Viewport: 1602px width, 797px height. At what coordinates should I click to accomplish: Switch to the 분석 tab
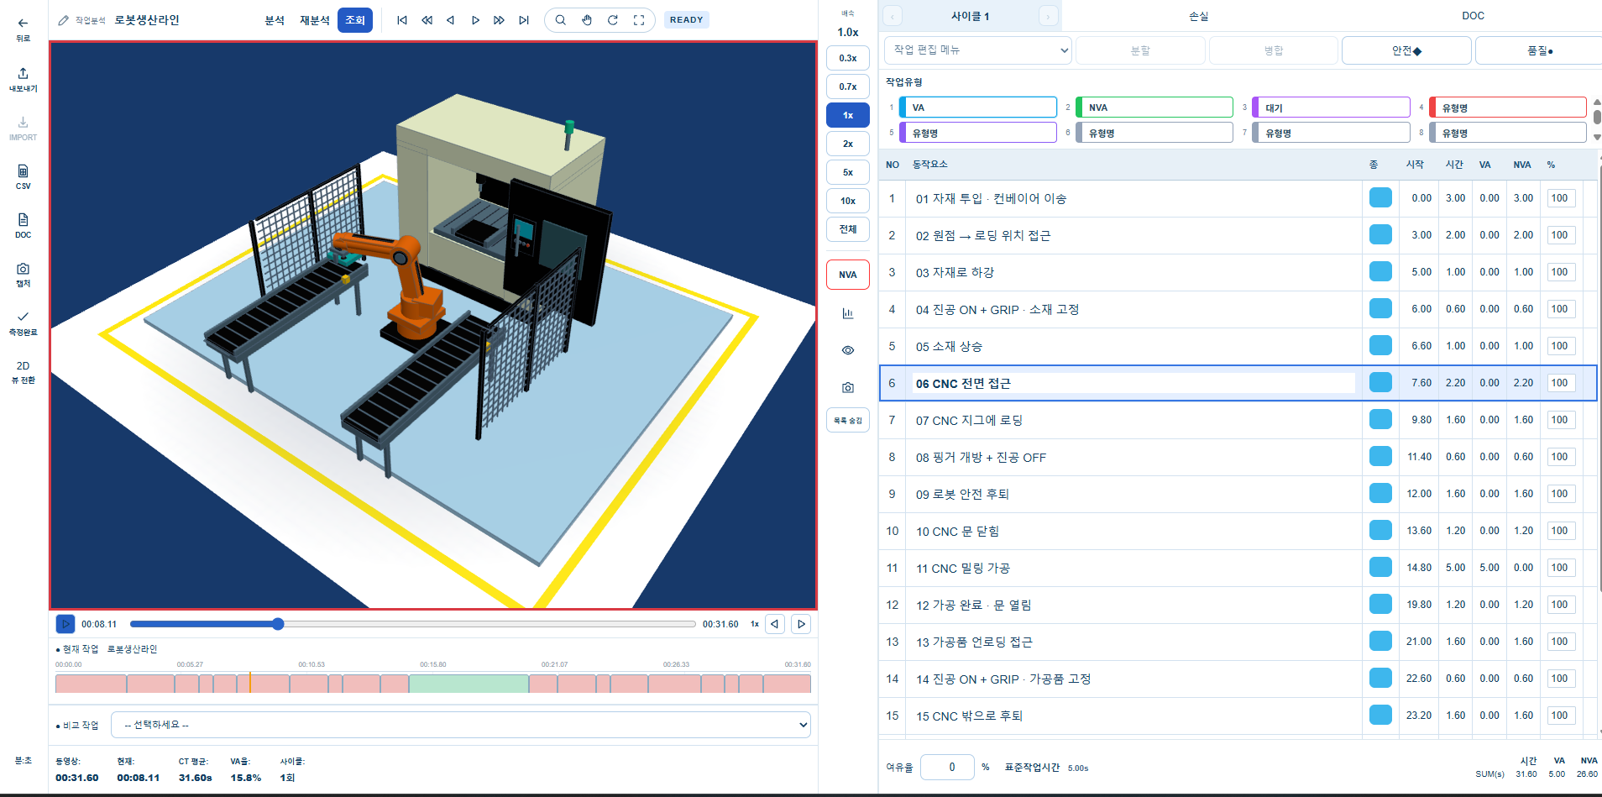pyautogui.click(x=275, y=20)
